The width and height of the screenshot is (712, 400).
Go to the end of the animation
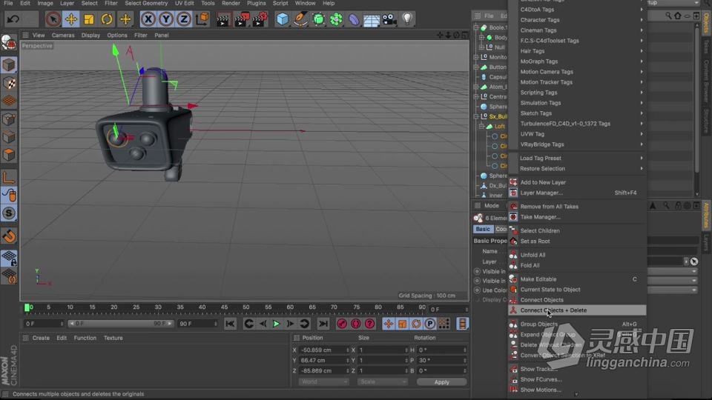click(x=323, y=324)
